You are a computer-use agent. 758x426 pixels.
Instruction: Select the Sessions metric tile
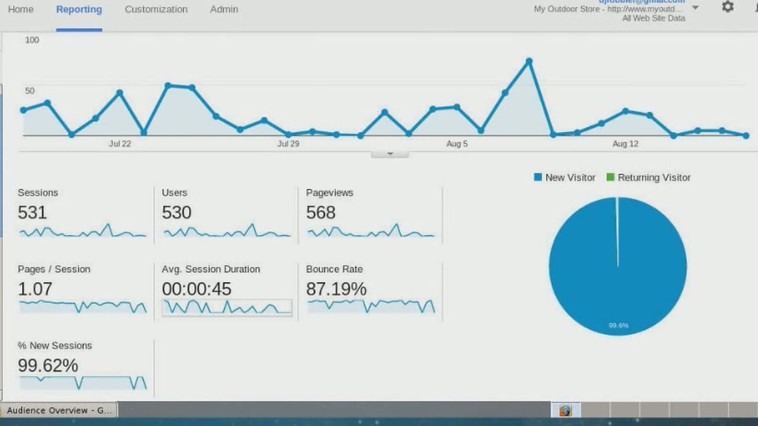tap(82, 214)
